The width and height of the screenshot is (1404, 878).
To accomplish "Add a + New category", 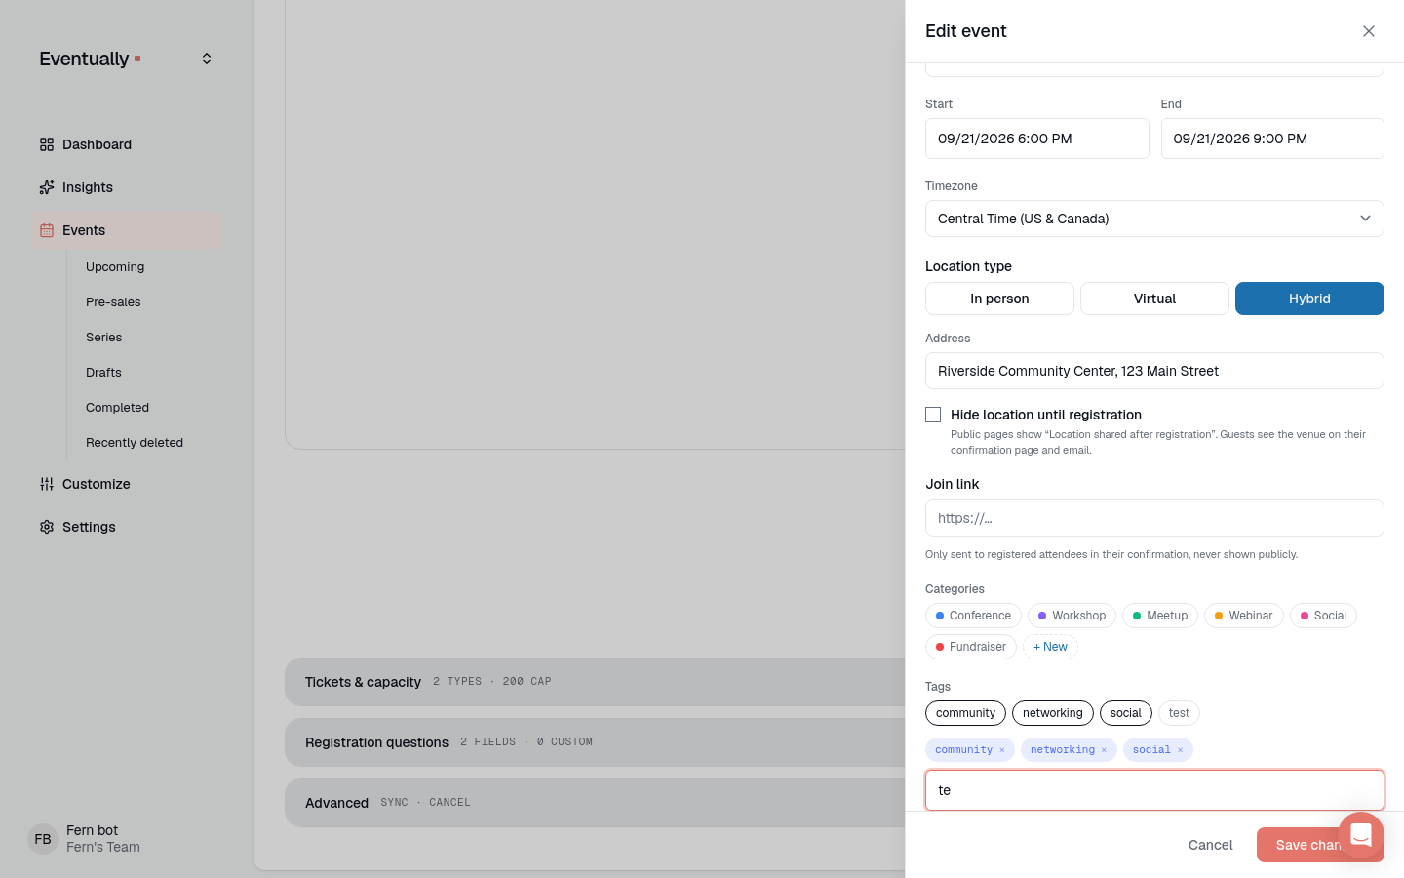I will click(1050, 647).
